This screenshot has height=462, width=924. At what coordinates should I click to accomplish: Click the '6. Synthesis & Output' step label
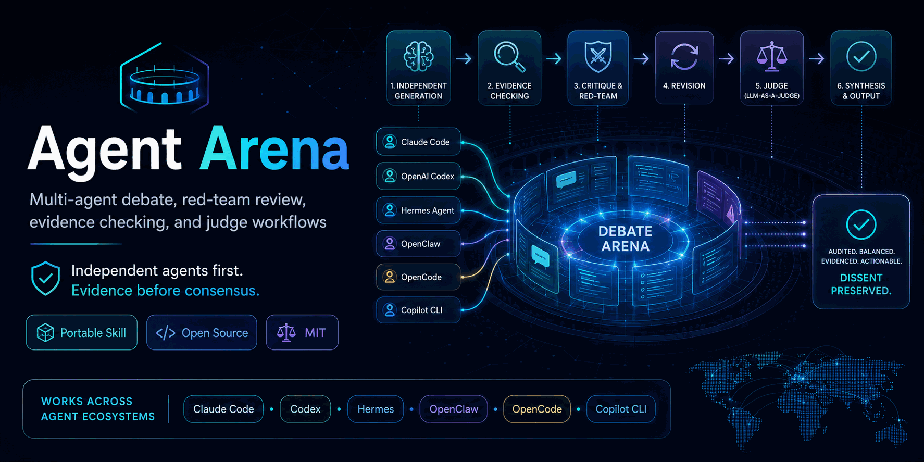tap(861, 91)
